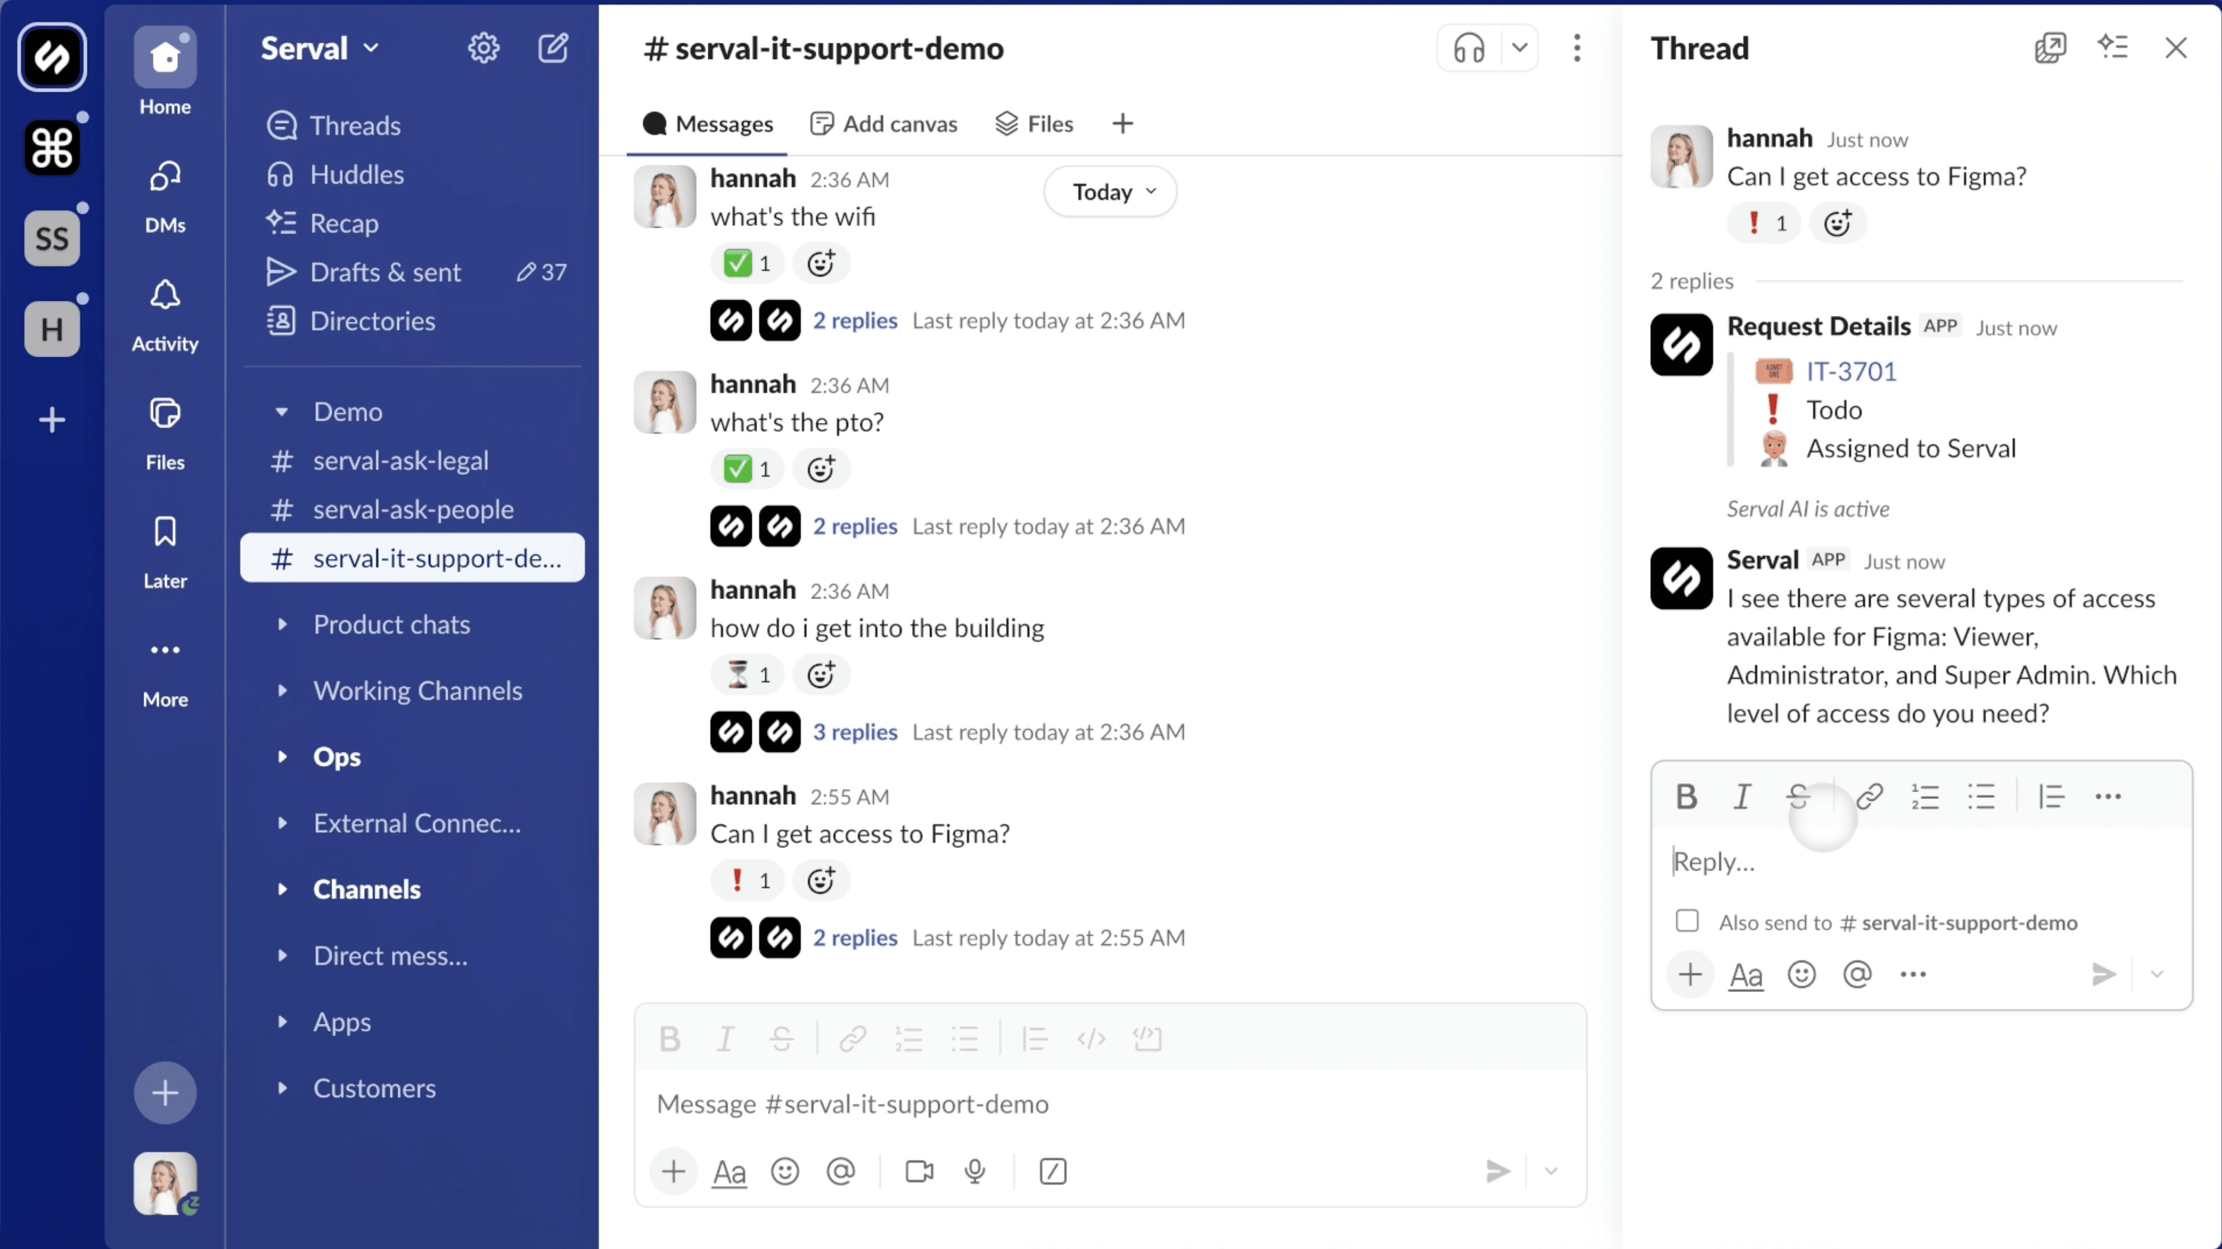The width and height of the screenshot is (2222, 1249).
Task: Open the IT-3701 ticket link
Action: 1851,371
